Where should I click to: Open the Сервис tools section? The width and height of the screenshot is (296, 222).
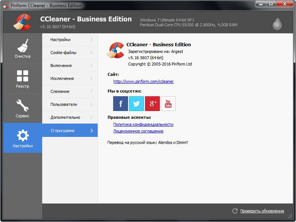pos(23,108)
